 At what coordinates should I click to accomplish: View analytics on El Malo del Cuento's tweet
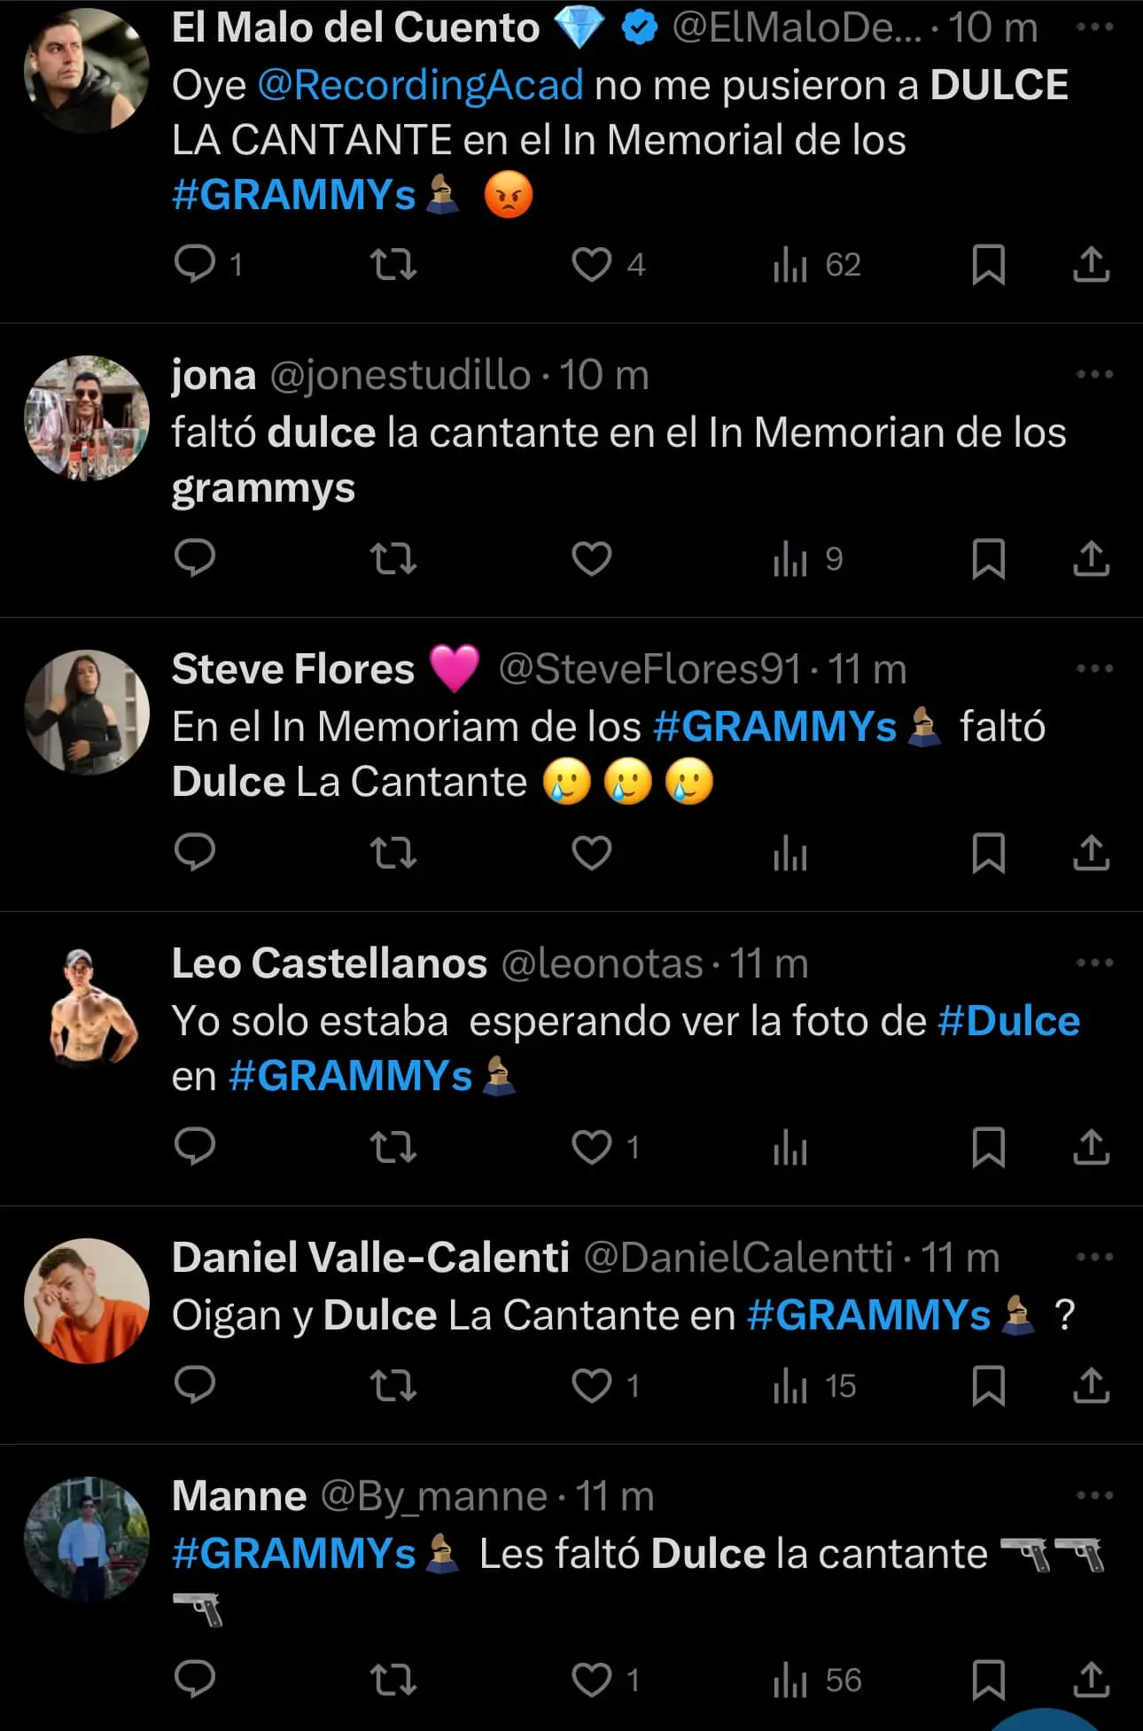[x=790, y=264]
